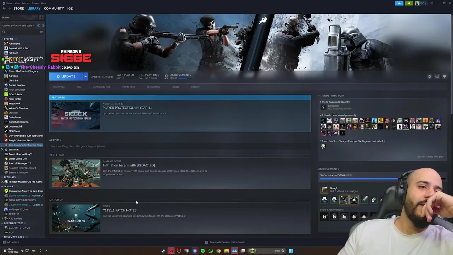Open the Community Hub link
The height and width of the screenshot is (255, 453).
102,87
